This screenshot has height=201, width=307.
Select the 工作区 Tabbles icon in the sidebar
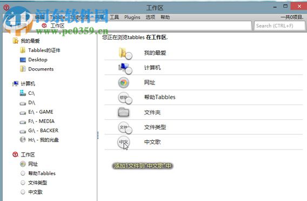point(15,154)
